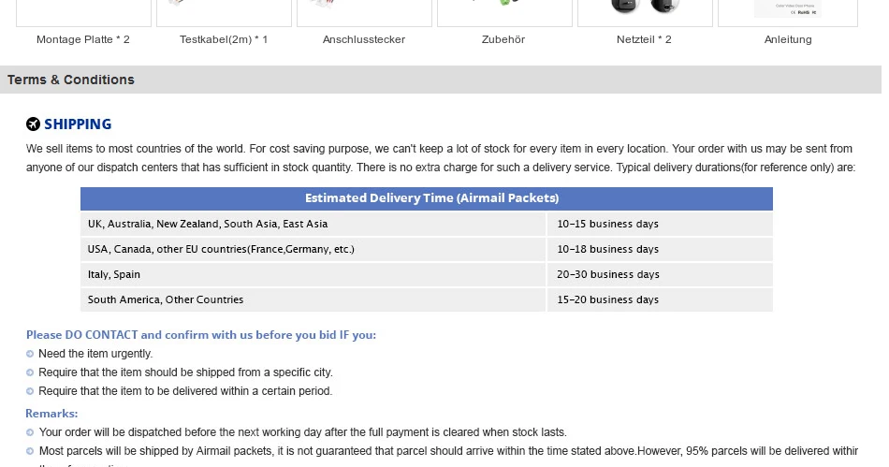The height and width of the screenshot is (467, 889).
Task: Click the Montage Platte * 2 label
Action: 82,39
